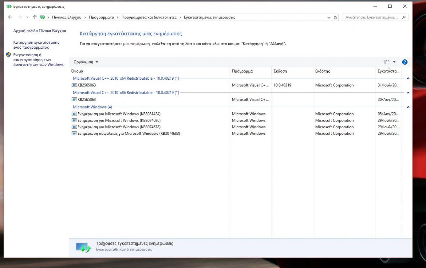Click Εγκατεστημένες ενημερώσεις breadcrumb
426x268 pixels.
[209, 17]
